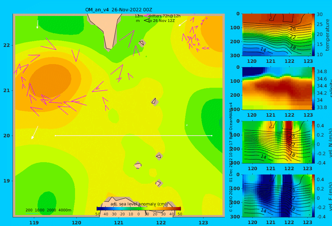Open the salinity cross-section panel
This screenshot has width=332, height=226.
pos(277,88)
